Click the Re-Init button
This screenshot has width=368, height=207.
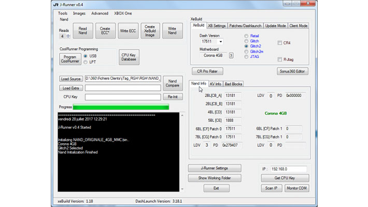point(173,97)
